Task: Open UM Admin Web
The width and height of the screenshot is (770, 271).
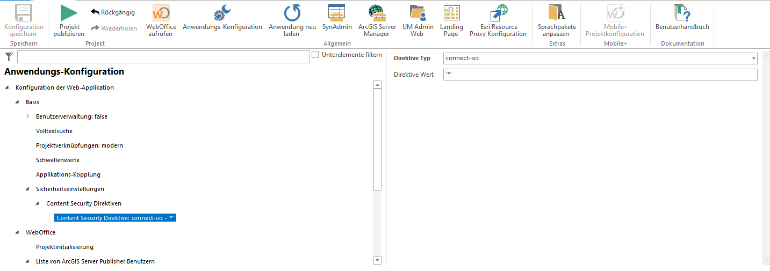Action: pos(417,13)
